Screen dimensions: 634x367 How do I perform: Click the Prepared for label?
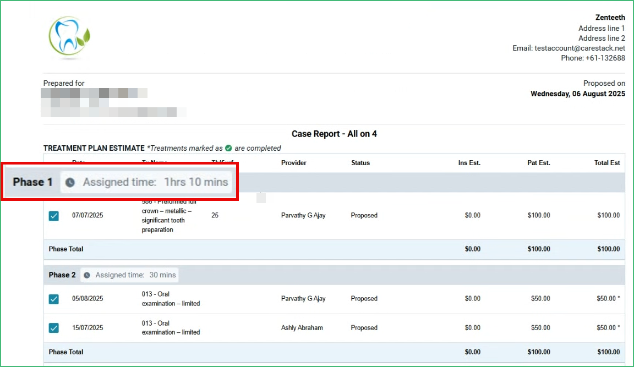pyautogui.click(x=64, y=83)
